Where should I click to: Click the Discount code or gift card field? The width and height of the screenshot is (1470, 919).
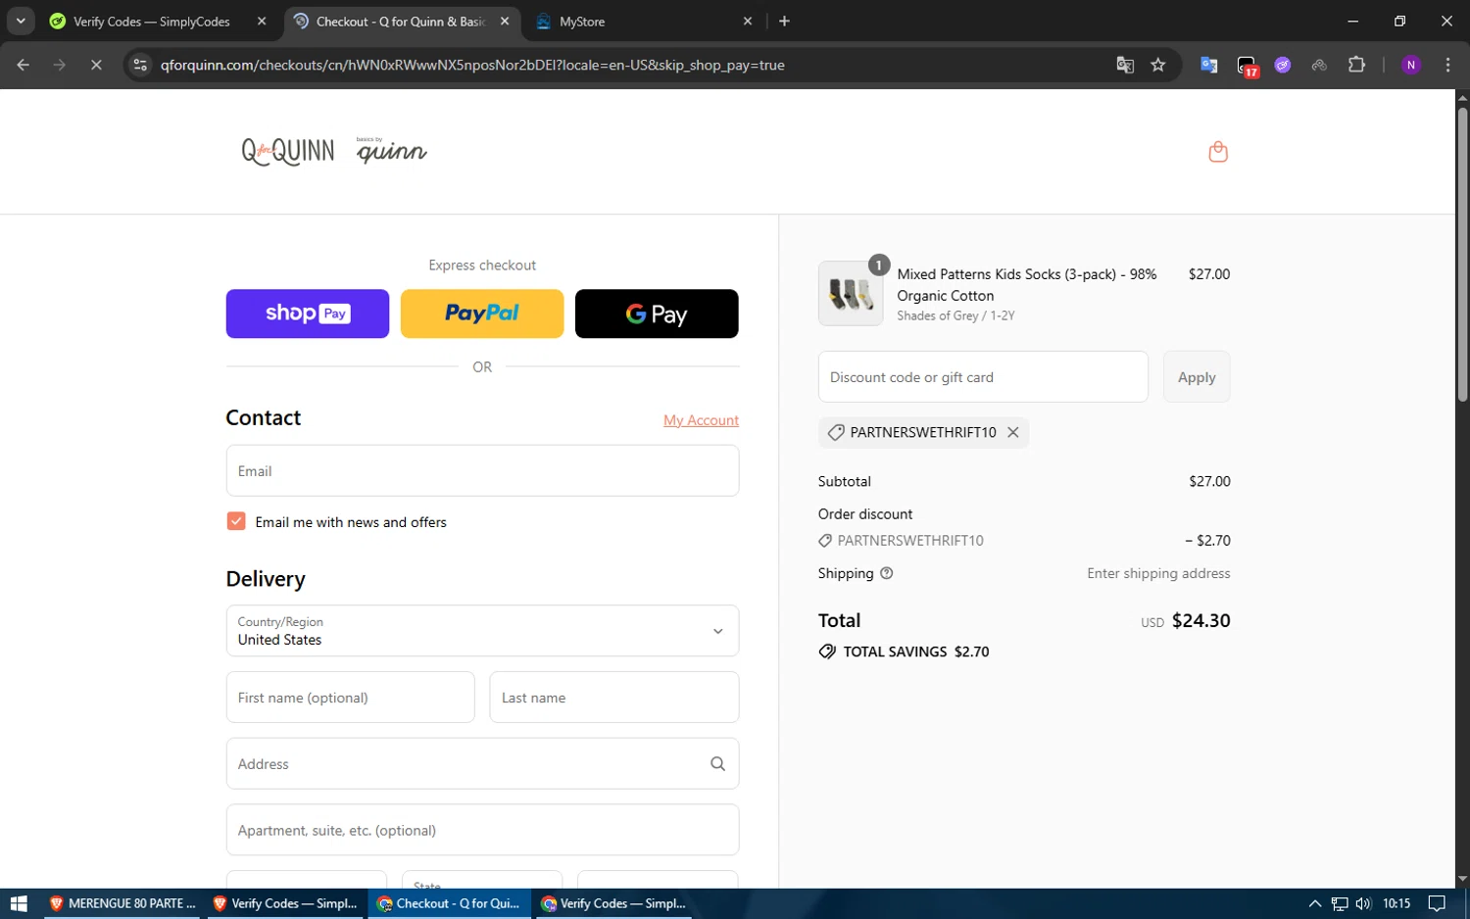tap(983, 377)
